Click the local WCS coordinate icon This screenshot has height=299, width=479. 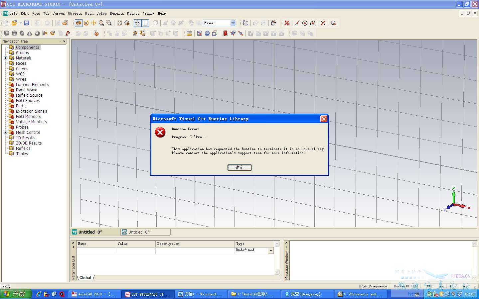pos(245,23)
